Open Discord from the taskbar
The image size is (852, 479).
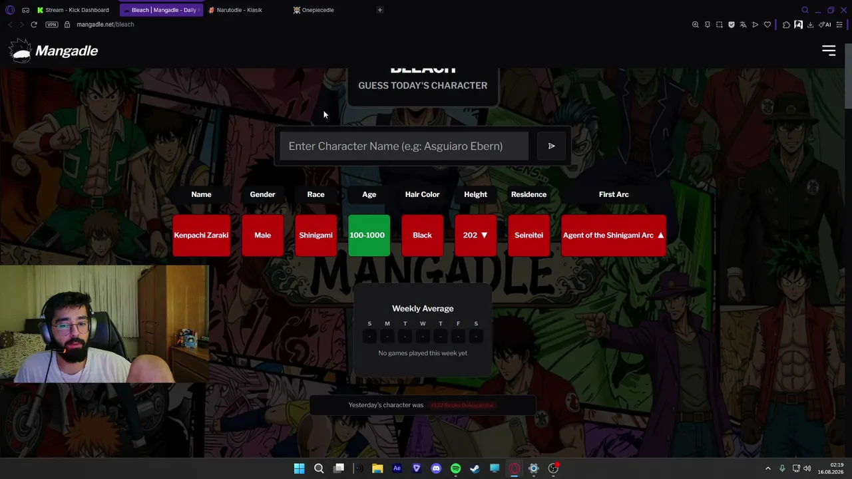[x=436, y=468]
